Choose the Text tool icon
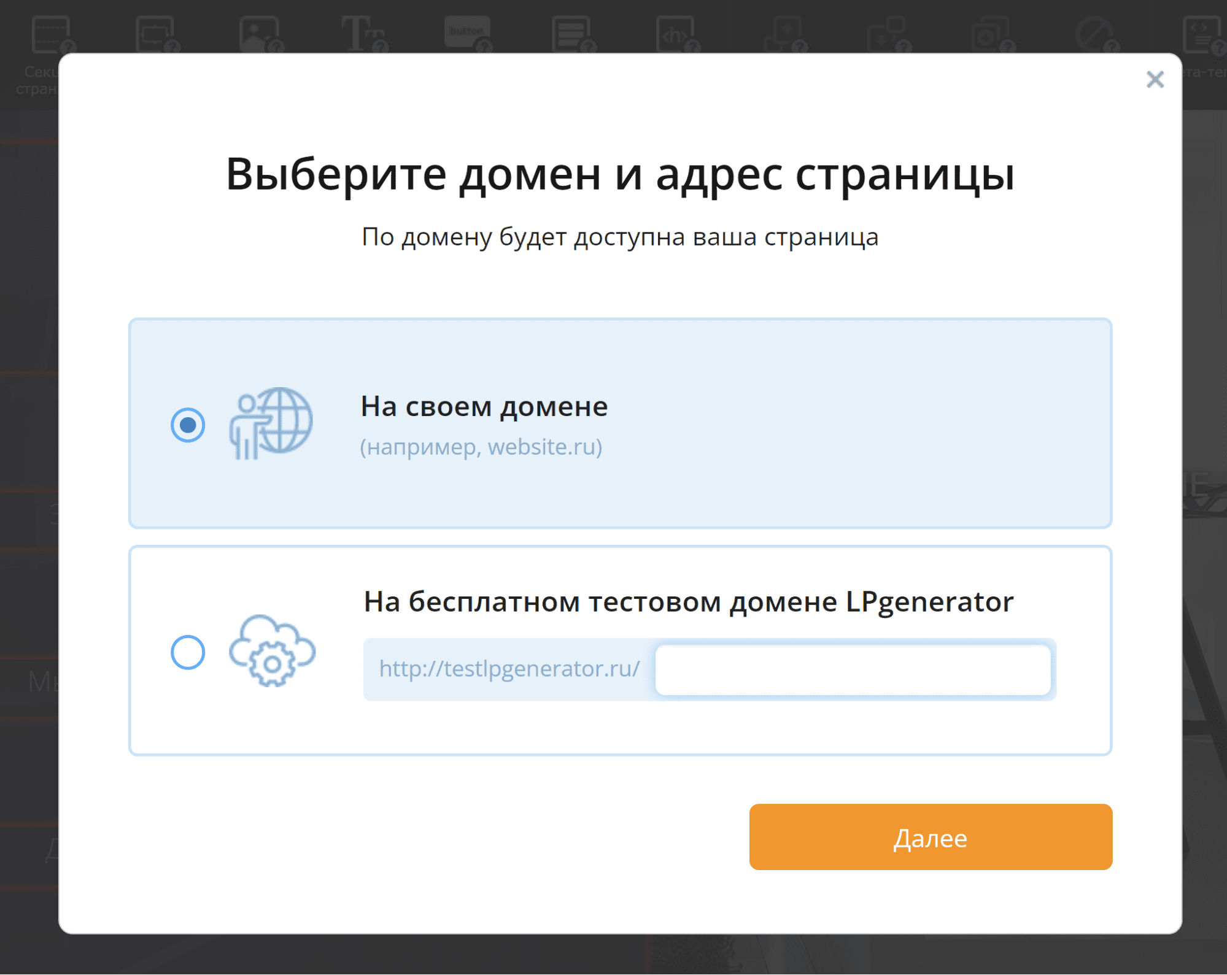 [x=363, y=34]
